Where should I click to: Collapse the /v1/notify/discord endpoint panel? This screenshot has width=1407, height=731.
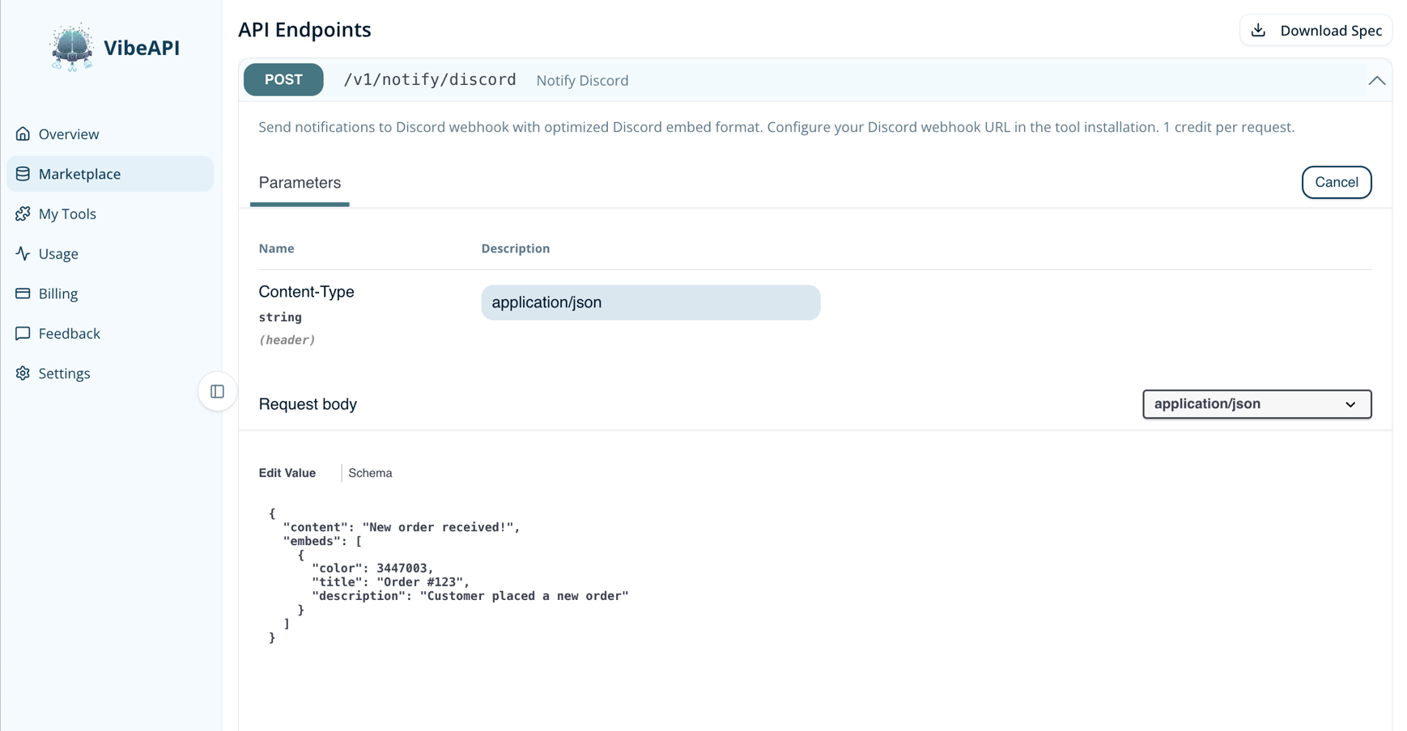1377,80
